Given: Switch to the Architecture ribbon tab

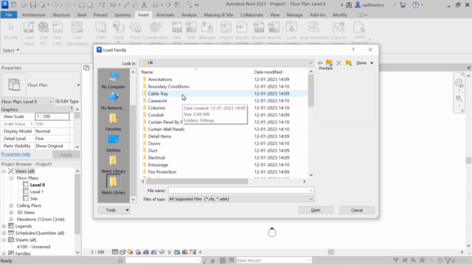Looking at the screenshot, I should coord(33,15).
